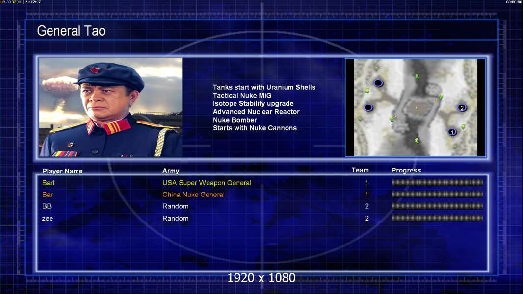Select player name BB
This screenshot has width=523, height=294.
47,206
